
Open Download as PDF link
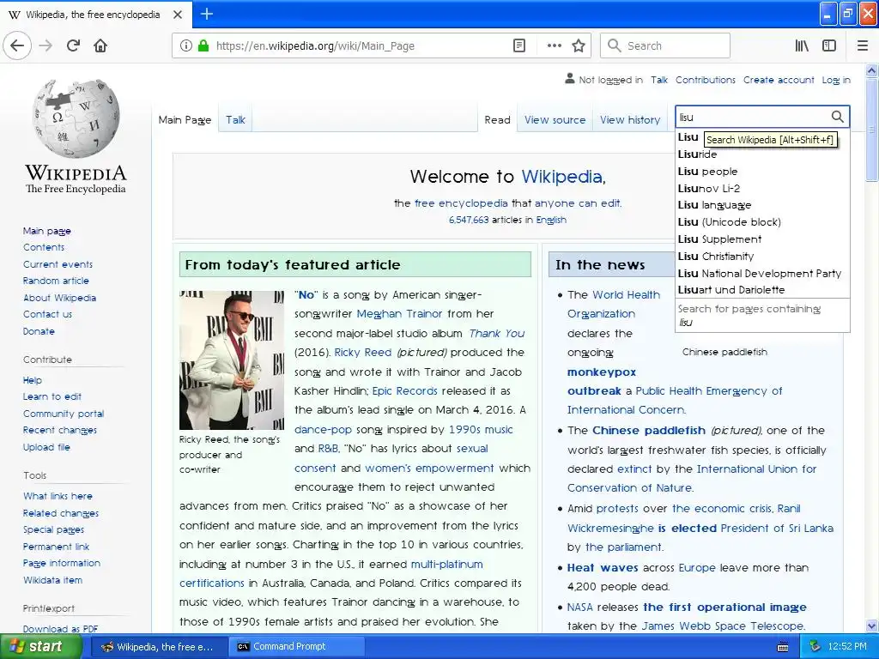point(61,629)
